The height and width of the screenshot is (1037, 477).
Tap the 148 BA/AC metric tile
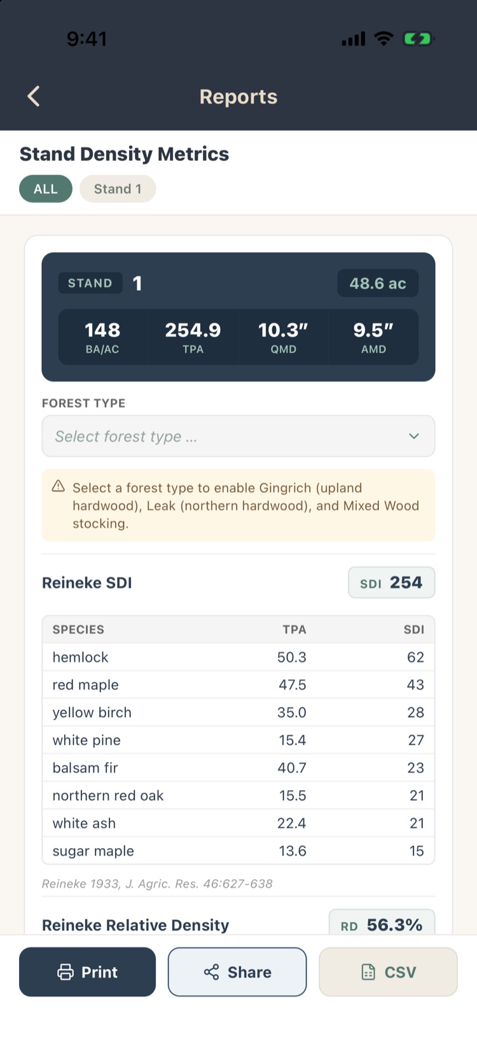coord(102,337)
